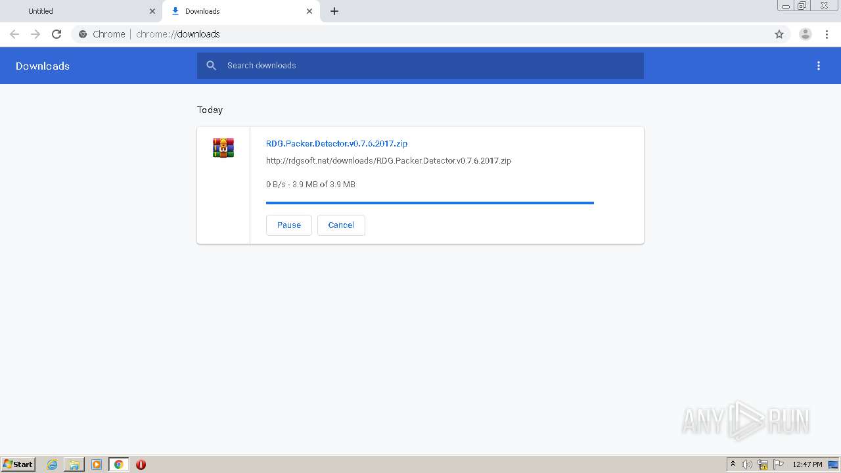The height and width of the screenshot is (473, 841).
Task: Click the chrome://downloads address bar
Action: (420, 34)
